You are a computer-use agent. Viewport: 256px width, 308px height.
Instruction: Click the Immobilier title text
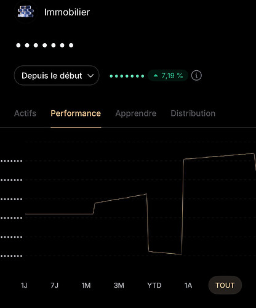coord(67,12)
